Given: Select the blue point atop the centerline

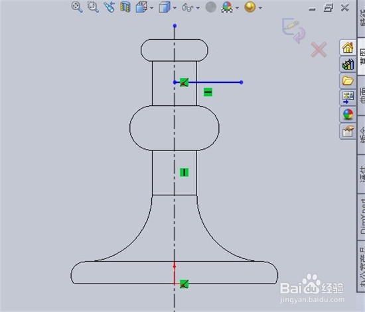Looking at the screenshot, I should coord(175,26).
